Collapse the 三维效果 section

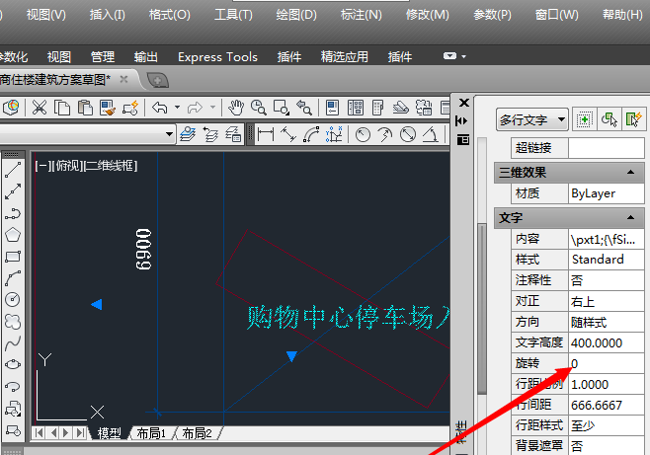point(630,172)
